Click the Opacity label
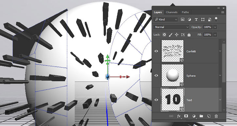Viewport: 237px width, 126px height. pos(196,27)
